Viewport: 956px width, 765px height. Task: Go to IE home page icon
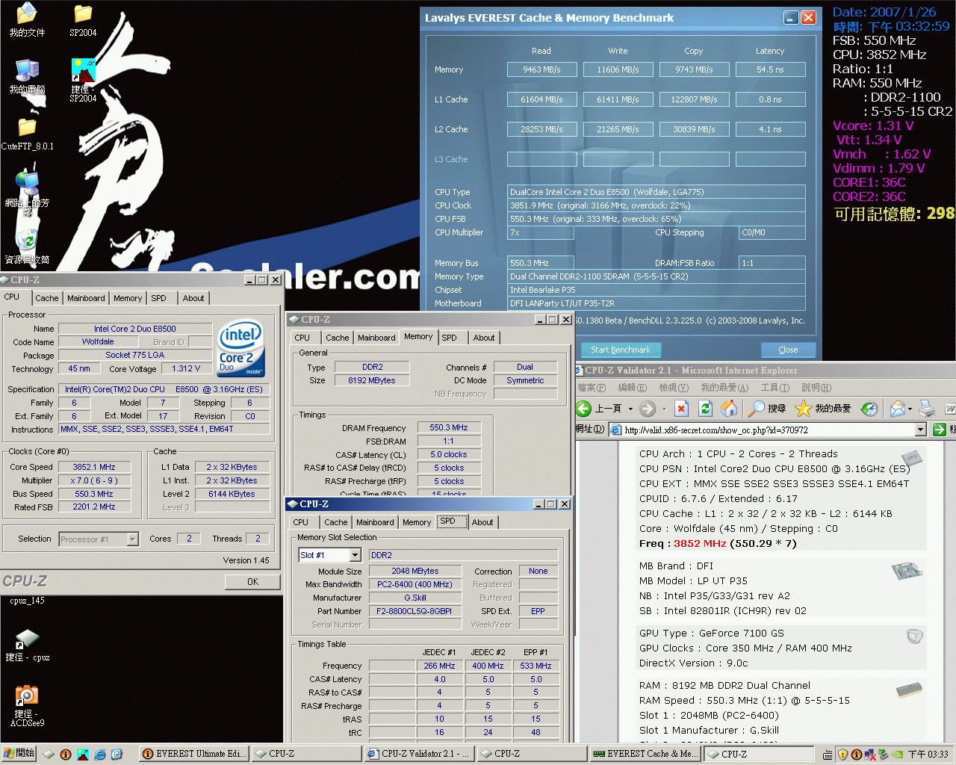click(729, 409)
